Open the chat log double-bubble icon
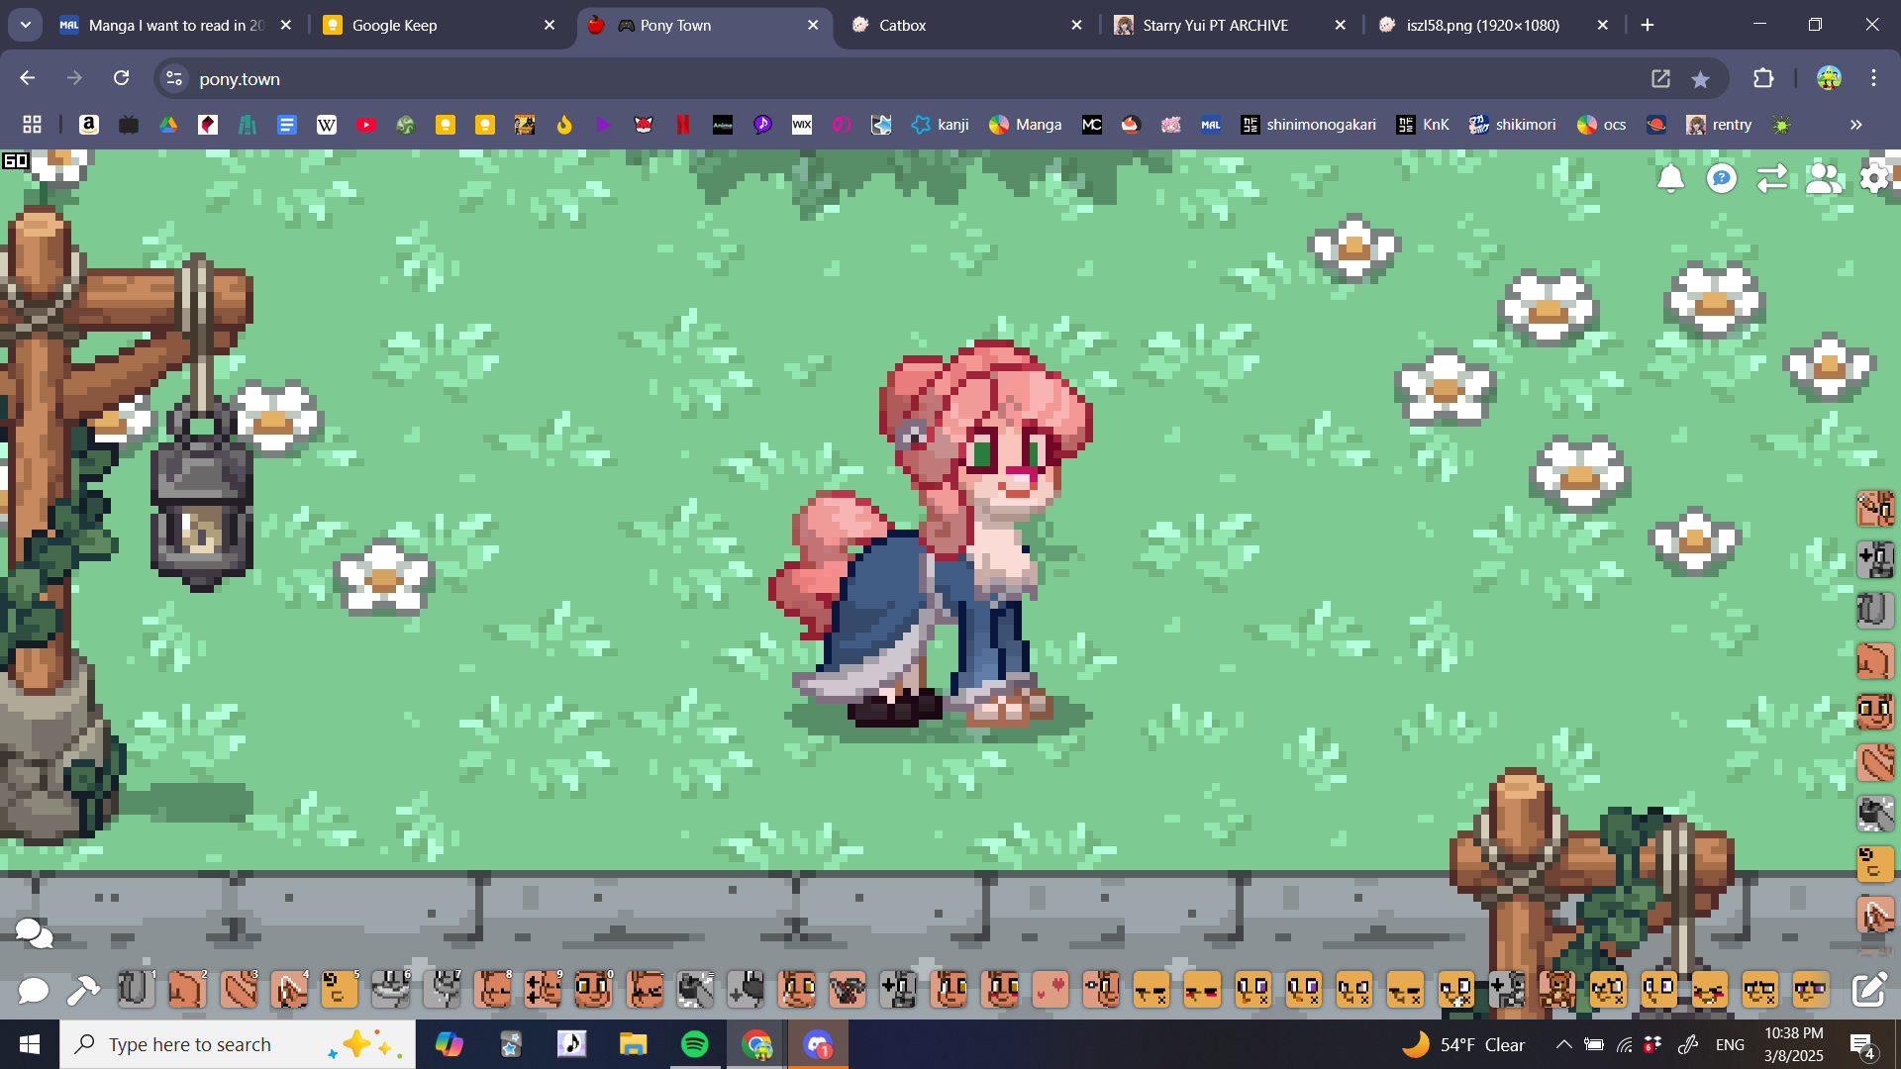The width and height of the screenshot is (1901, 1069). [x=34, y=932]
